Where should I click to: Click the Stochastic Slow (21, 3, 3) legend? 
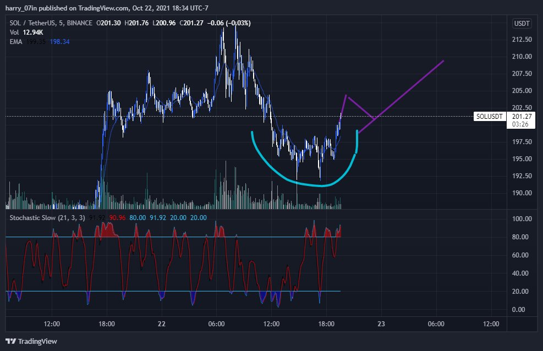pos(47,218)
